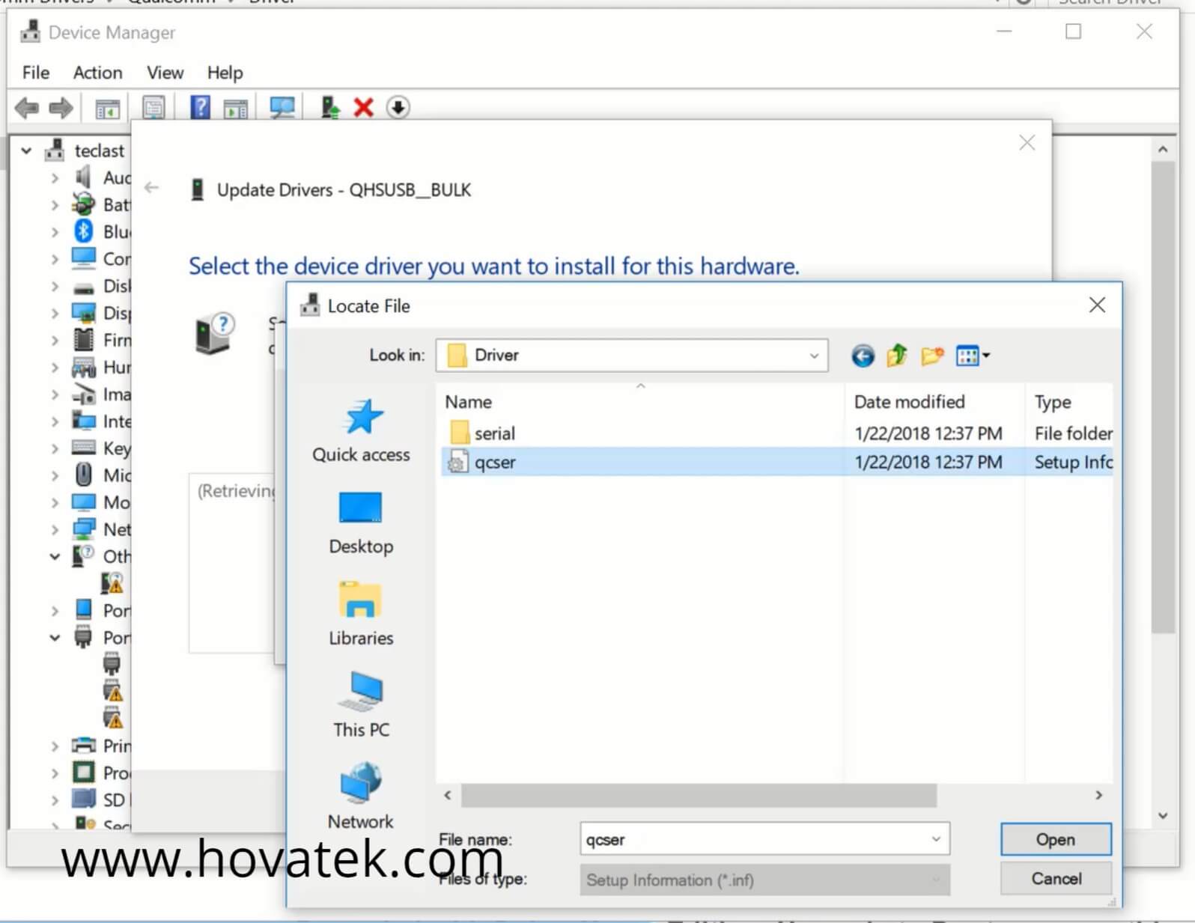The image size is (1195, 923).
Task: Select Network in places bar
Action: tap(361, 797)
